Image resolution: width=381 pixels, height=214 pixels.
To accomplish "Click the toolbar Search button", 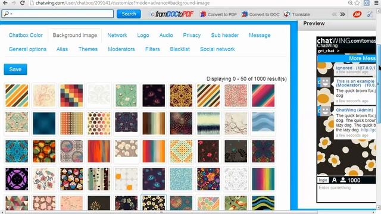I will (129, 14).
